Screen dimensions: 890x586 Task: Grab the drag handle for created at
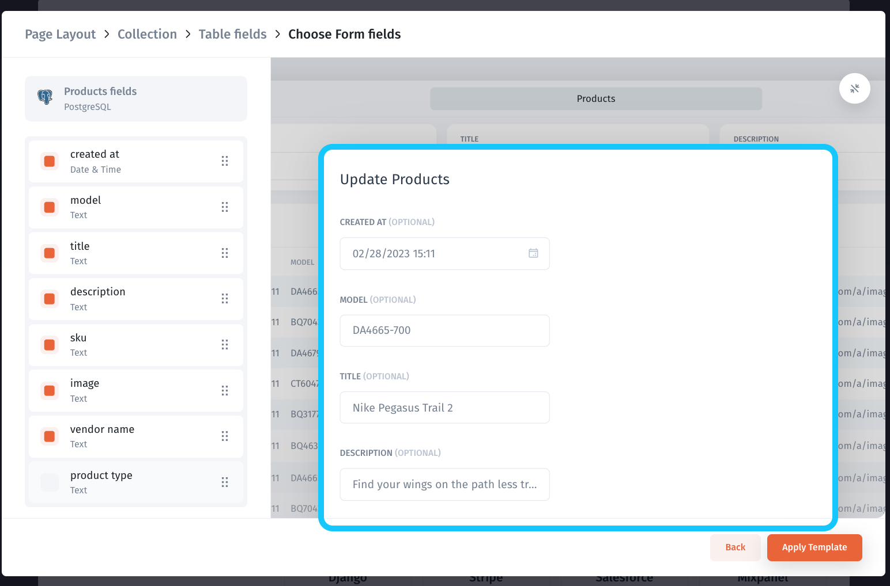(225, 161)
